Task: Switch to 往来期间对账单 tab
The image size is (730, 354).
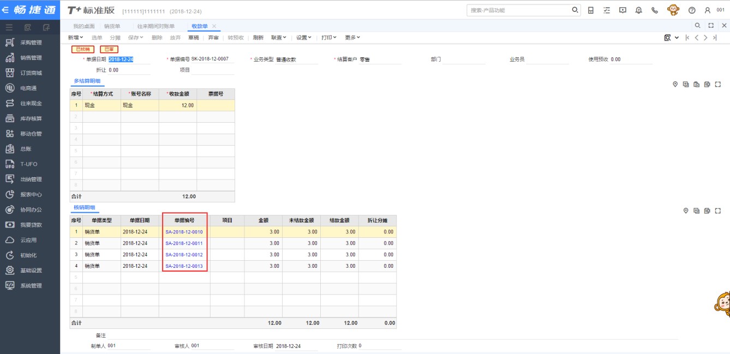Action: [x=155, y=26]
